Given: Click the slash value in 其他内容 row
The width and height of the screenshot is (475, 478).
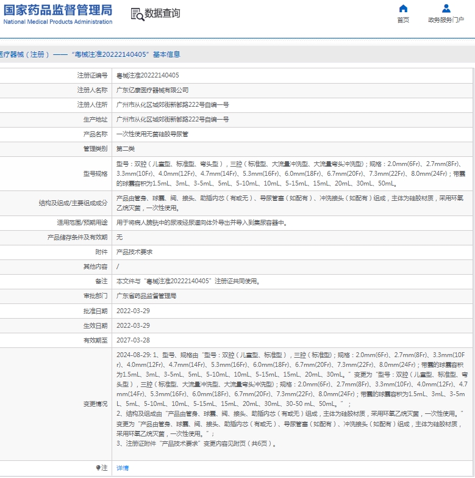Looking at the screenshot, I should click(x=118, y=266).
